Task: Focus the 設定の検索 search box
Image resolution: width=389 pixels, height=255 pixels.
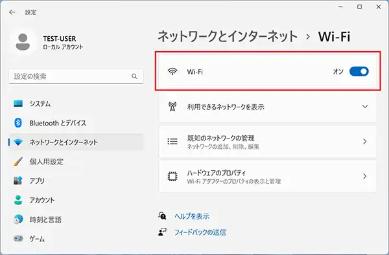Action: pos(76,76)
